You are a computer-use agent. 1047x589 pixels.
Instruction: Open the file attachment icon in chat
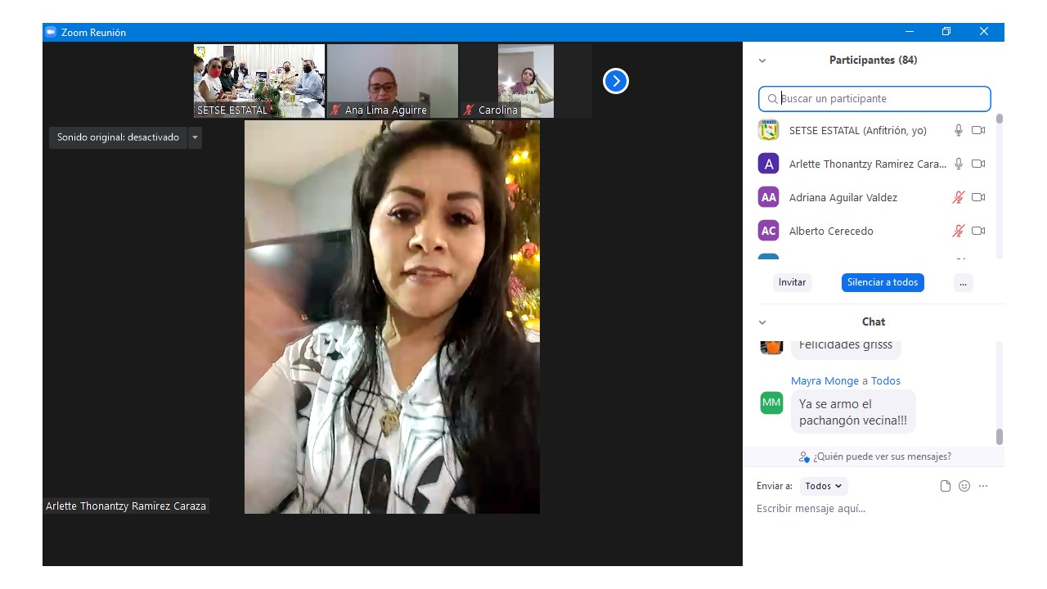click(946, 486)
